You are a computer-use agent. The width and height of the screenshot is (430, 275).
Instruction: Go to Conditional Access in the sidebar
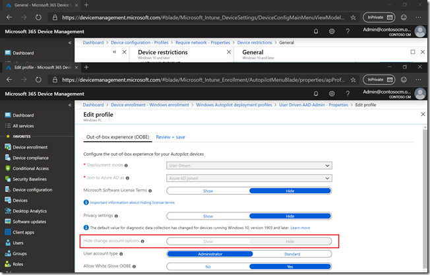click(x=32, y=168)
